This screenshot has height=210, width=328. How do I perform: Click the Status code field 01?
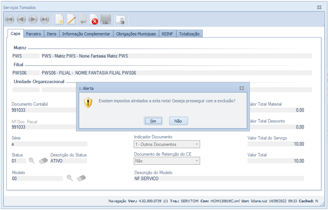[19, 161]
